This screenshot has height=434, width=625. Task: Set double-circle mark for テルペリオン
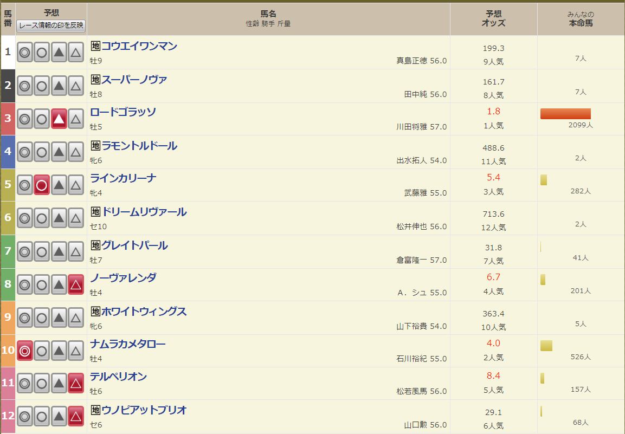25,384
